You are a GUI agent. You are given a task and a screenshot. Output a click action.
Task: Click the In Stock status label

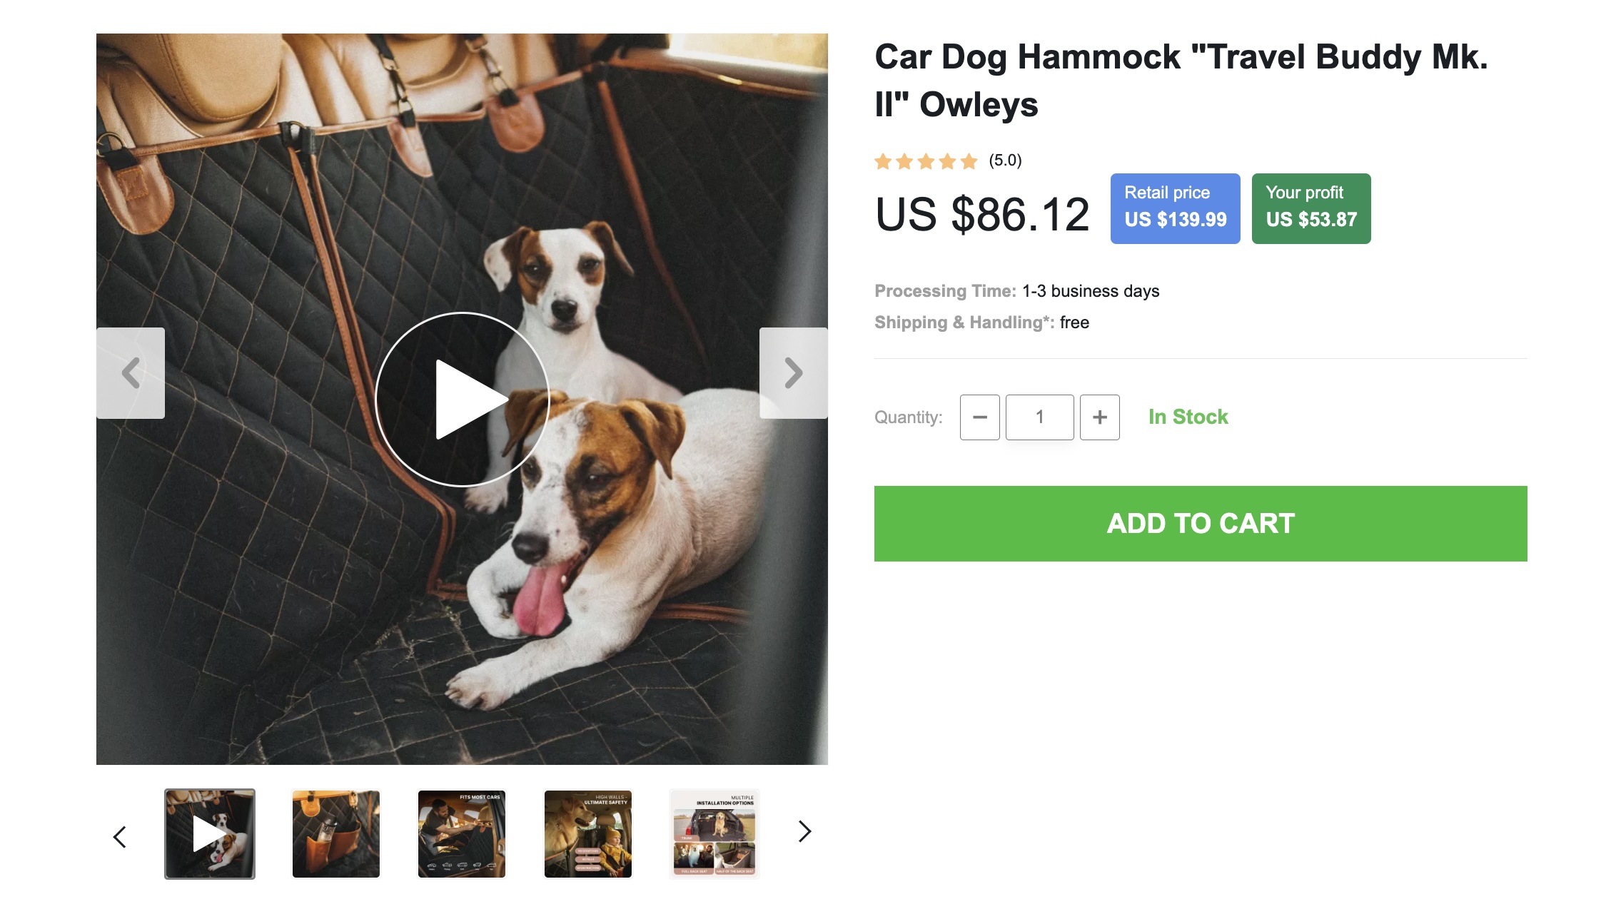(1188, 417)
